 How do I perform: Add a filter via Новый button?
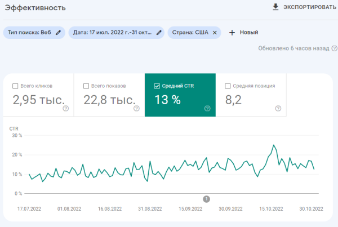pos(244,33)
